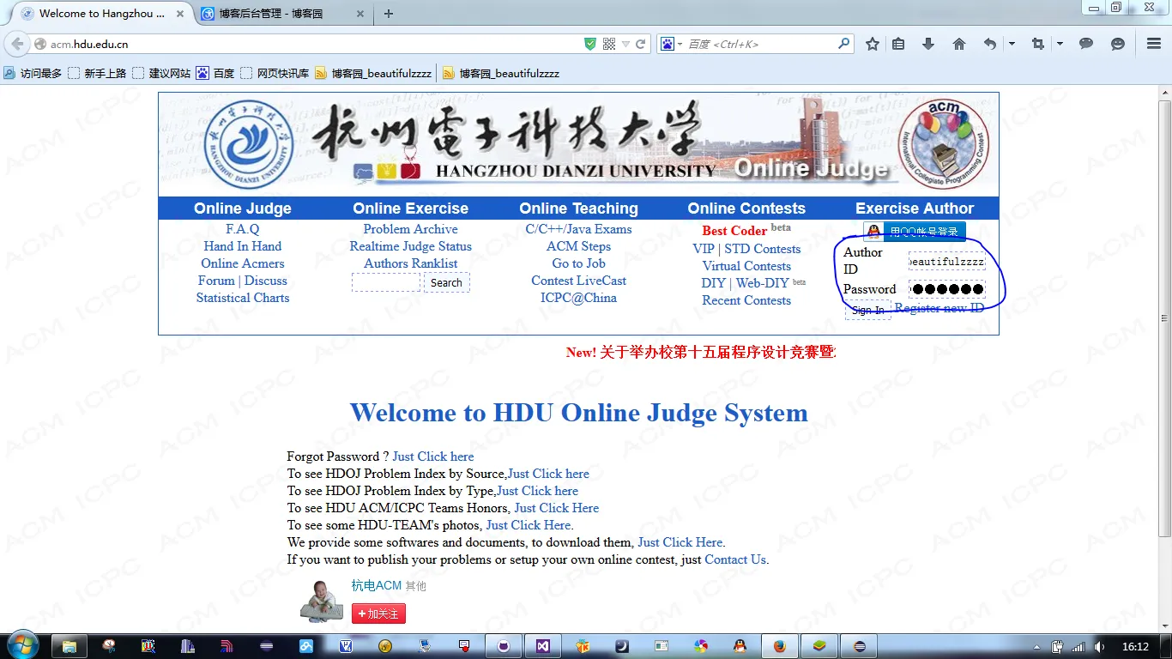Reload the page with the refresh icon
The image size is (1172, 659).
pos(640,44)
